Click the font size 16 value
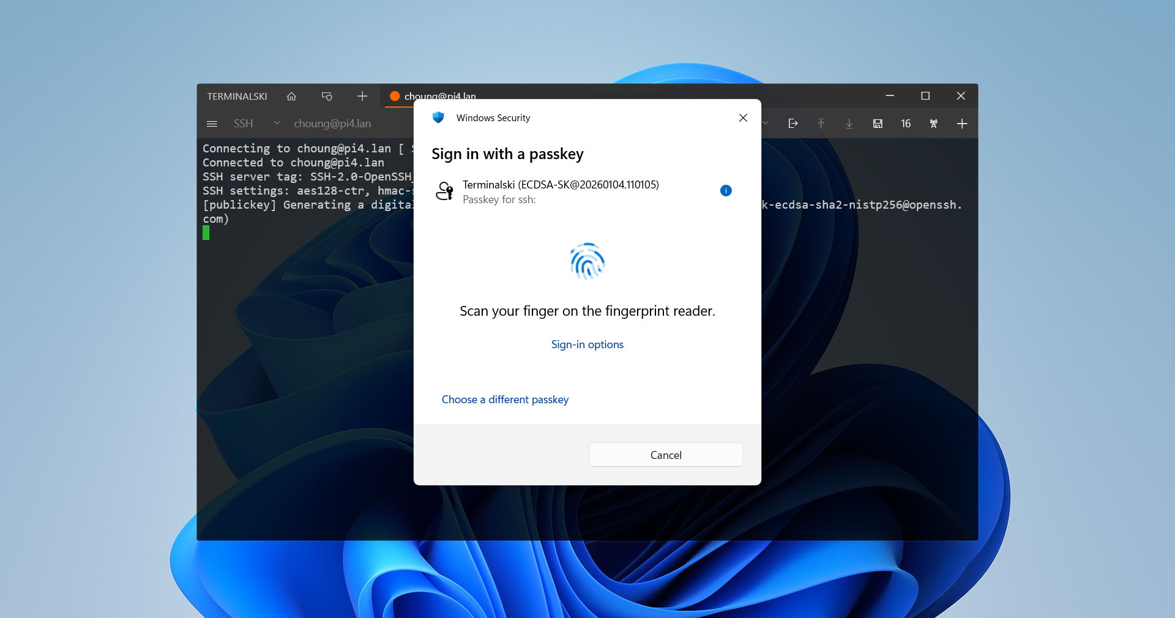The image size is (1175, 618). (x=906, y=124)
